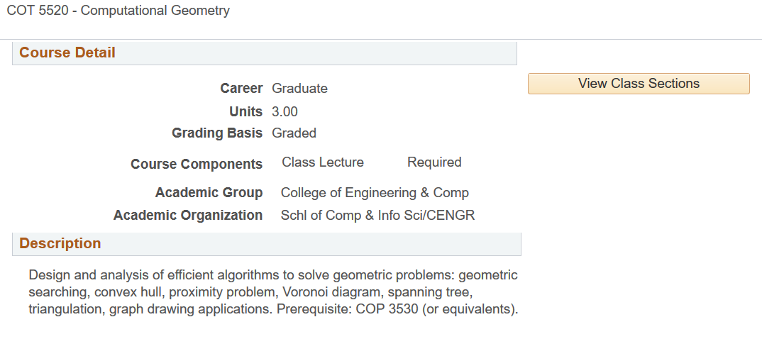Select Schl of Comp & Info Sci/CENGR text
The height and width of the screenshot is (339, 762).
(x=377, y=216)
